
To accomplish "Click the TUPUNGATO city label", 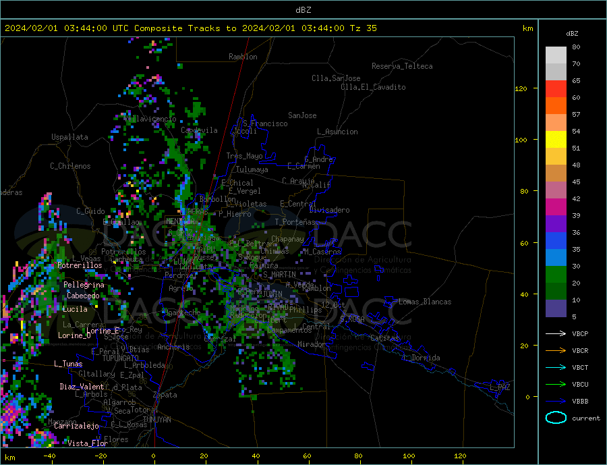I will pos(121,358).
